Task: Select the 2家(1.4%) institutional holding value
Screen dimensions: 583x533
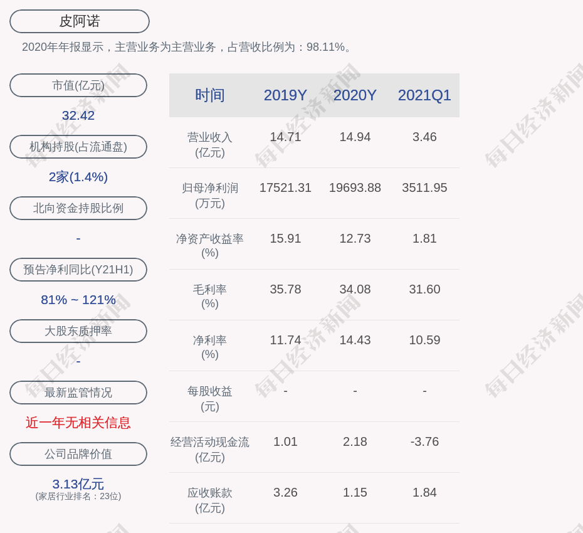Action: (x=78, y=177)
